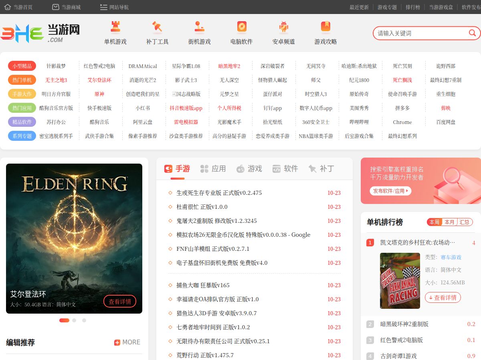
Task: Open 密室逃脱系列手 link
Action: 56,136
